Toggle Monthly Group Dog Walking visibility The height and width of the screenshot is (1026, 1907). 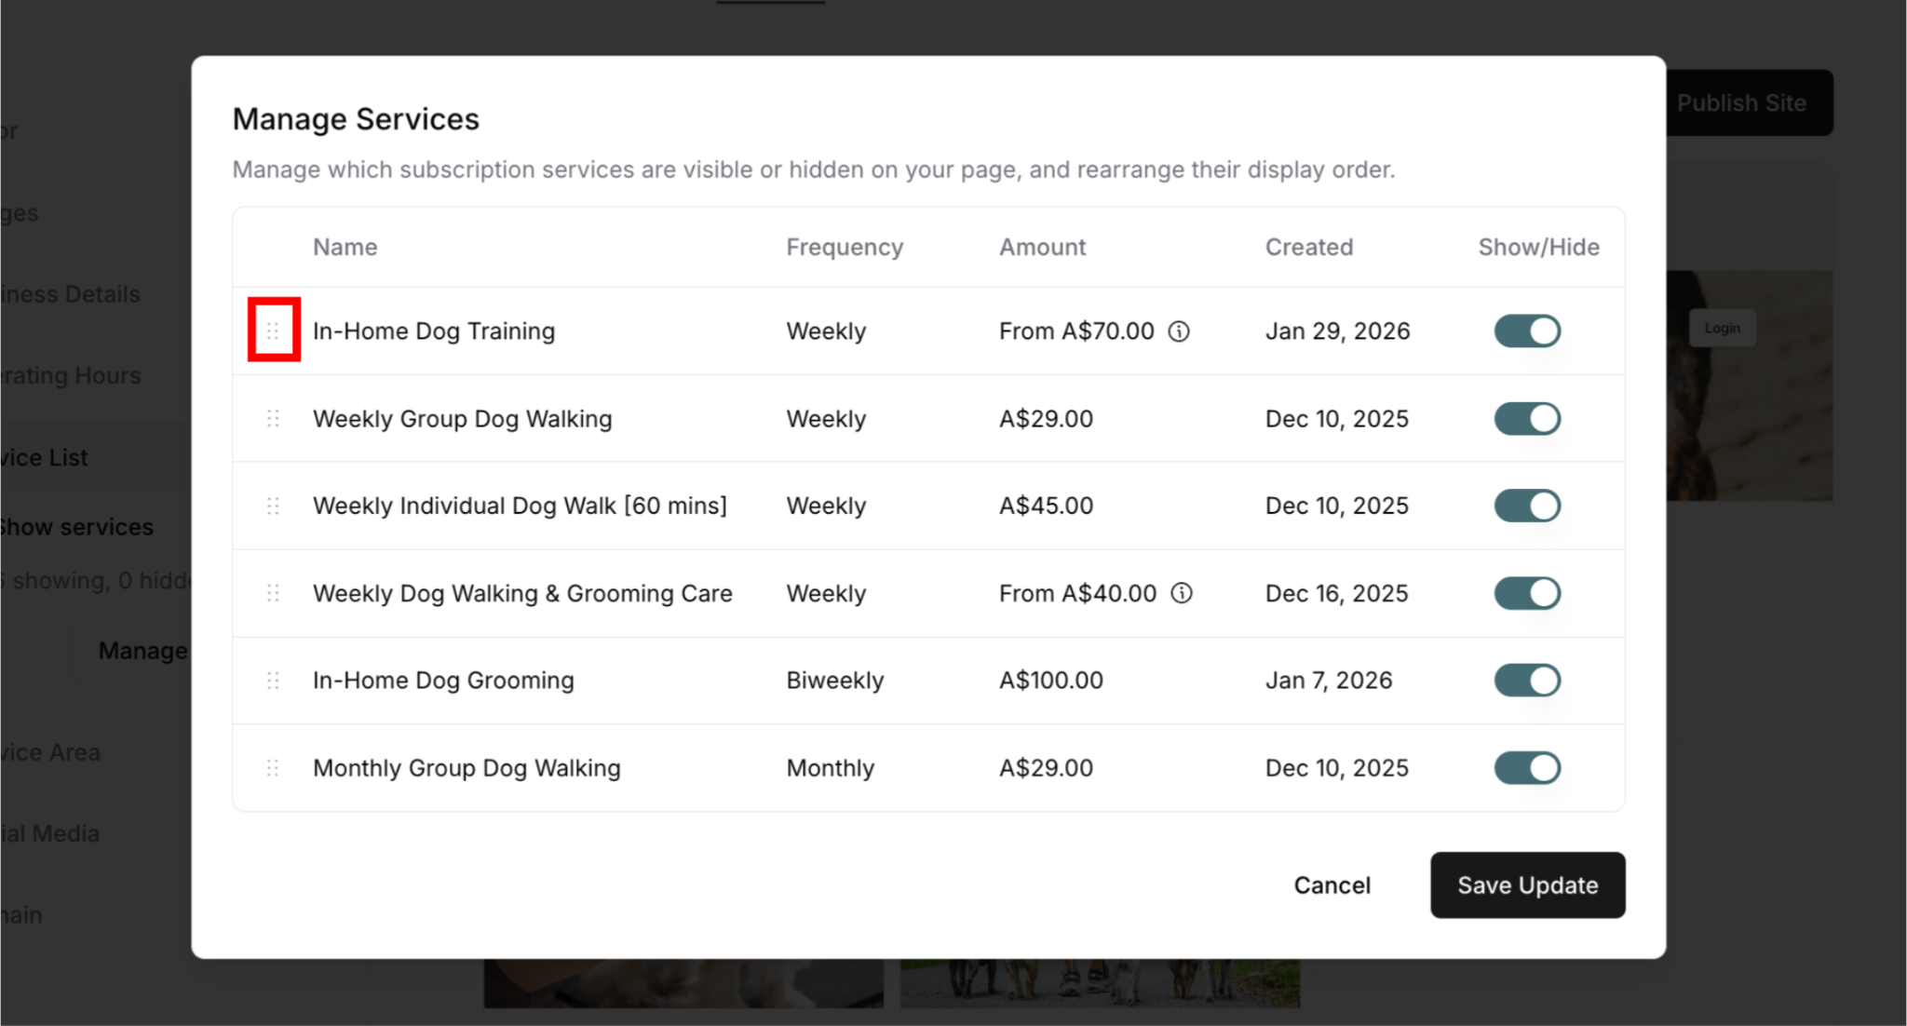[x=1527, y=768]
